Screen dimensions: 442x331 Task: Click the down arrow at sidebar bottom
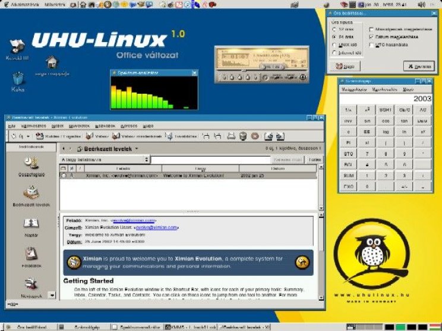52,295
